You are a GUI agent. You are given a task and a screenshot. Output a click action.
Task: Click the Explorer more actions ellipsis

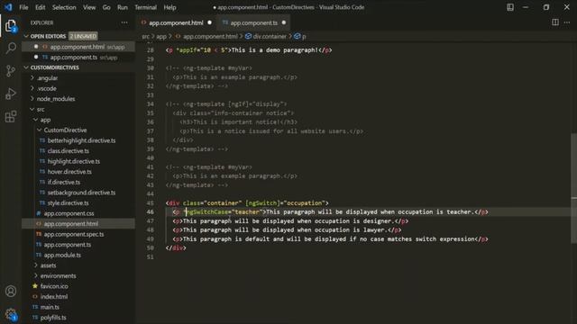click(124, 22)
